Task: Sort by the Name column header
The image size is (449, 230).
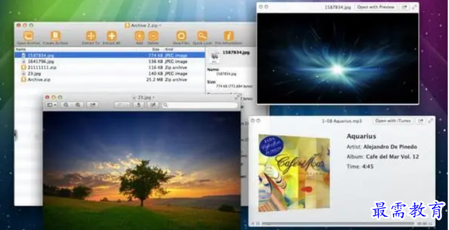Action: (21, 49)
